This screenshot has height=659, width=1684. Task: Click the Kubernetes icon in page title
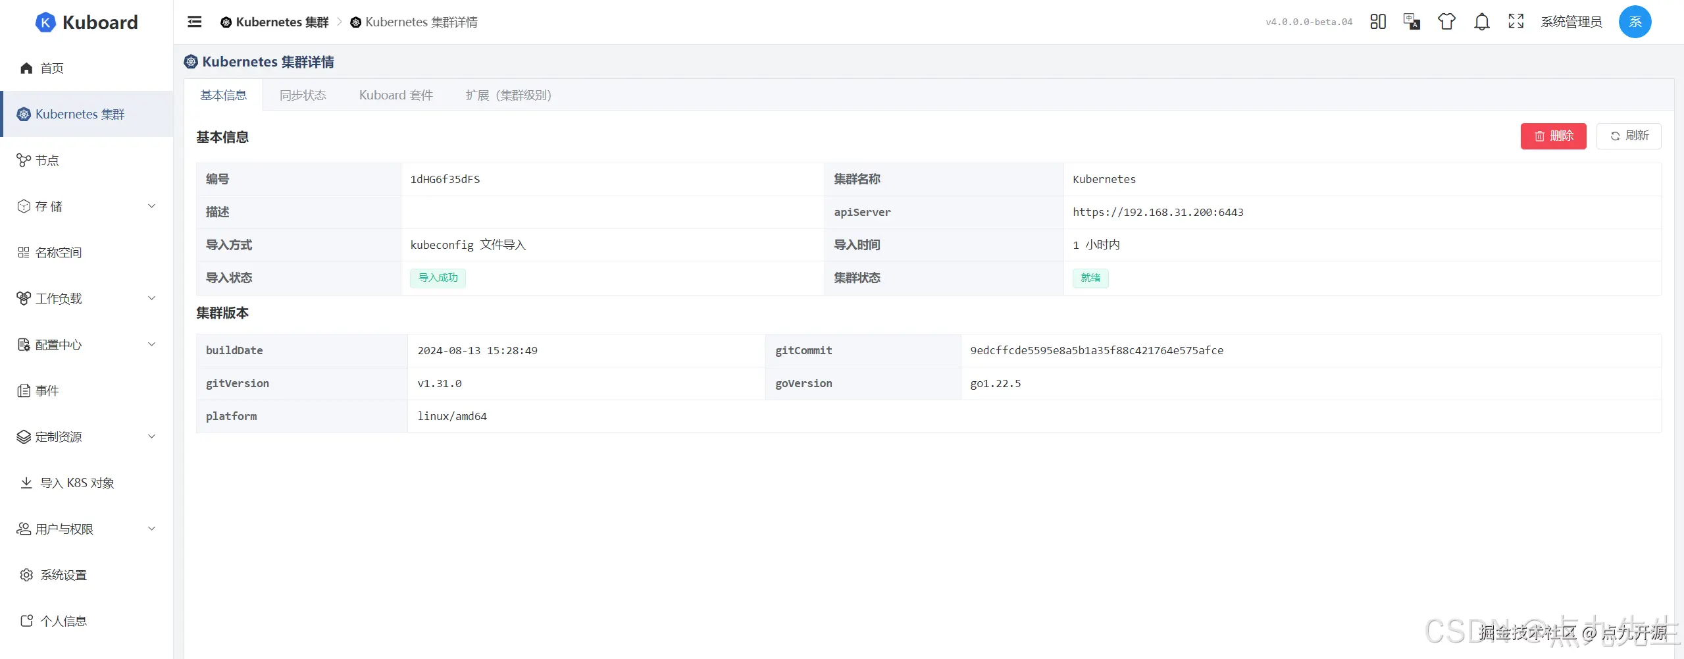click(x=191, y=62)
